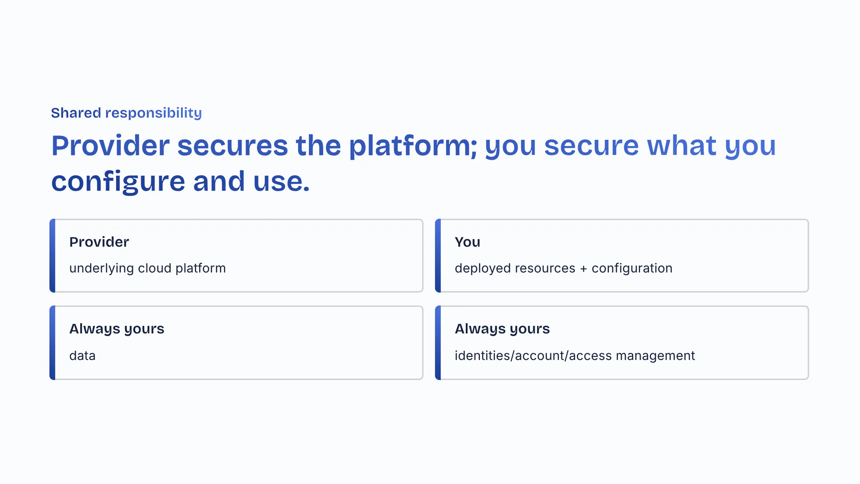Click blue accent bar of data card
860x484 pixels.
[x=52, y=343]
